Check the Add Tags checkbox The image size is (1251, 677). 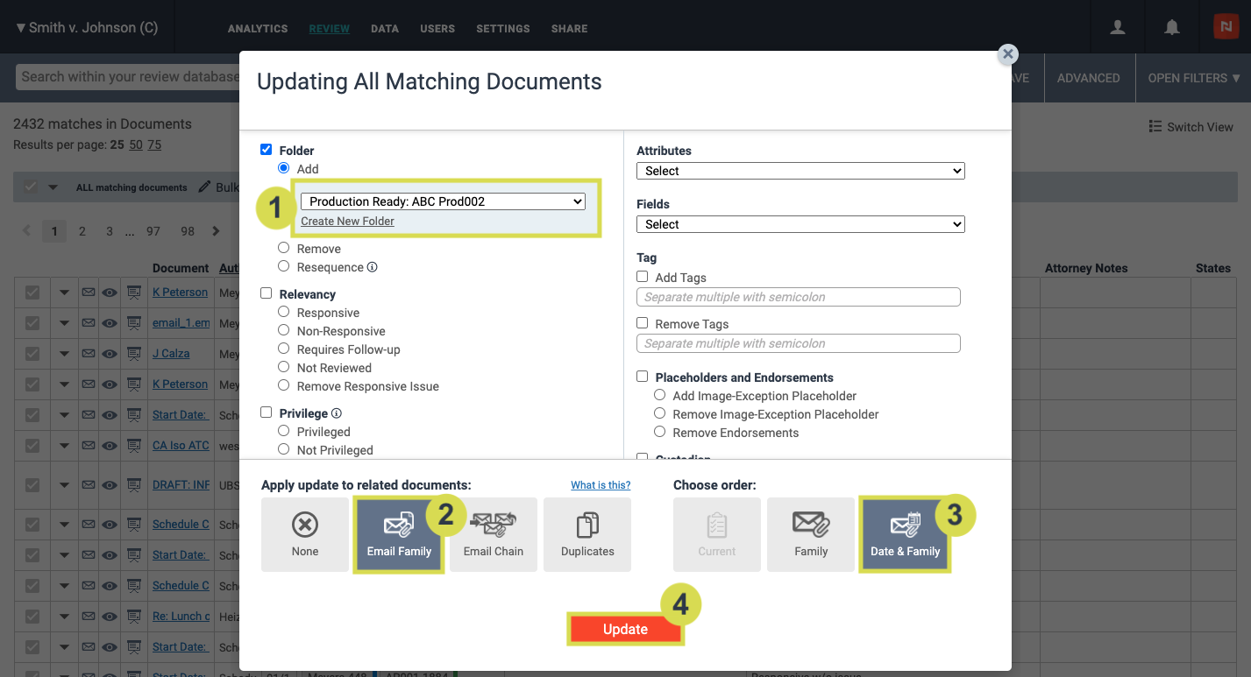(643, 277)
